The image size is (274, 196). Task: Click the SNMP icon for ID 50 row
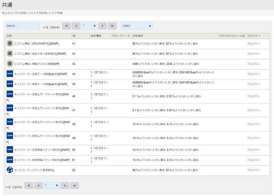point(10,150)
